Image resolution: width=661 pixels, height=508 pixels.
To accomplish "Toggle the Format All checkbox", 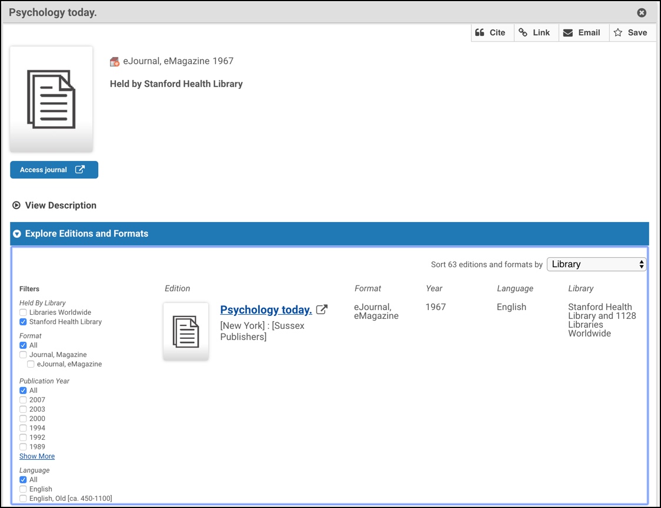I will [23, 345].
